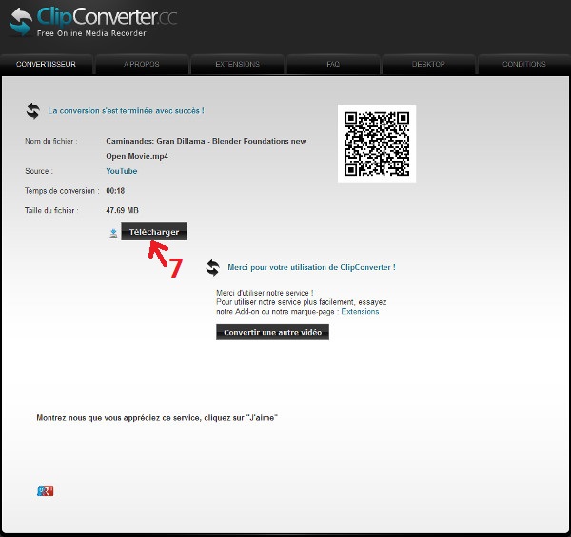
Task: Click the sync icon next to Merci heading
Action: point(213,268)
